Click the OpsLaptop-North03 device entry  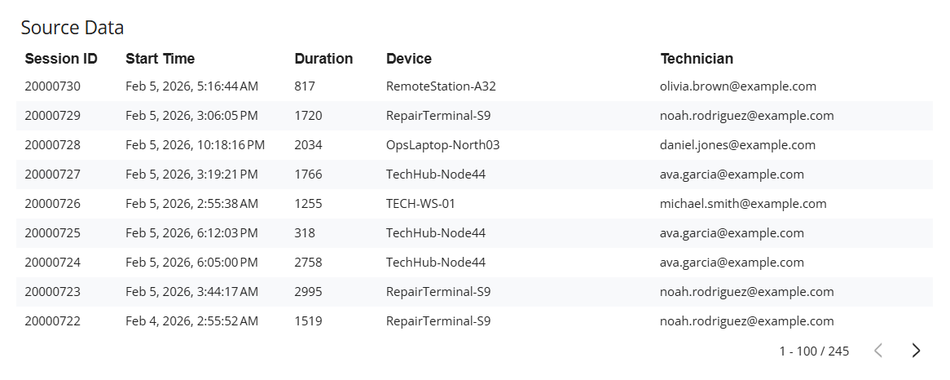click(442, 145)
